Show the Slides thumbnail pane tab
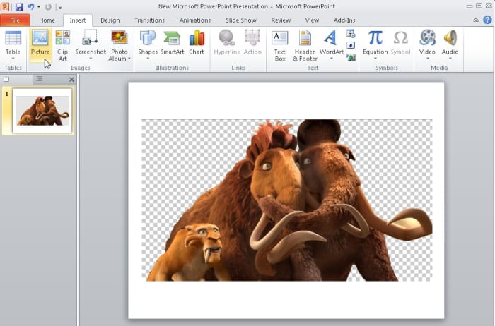 pos(16,79)
